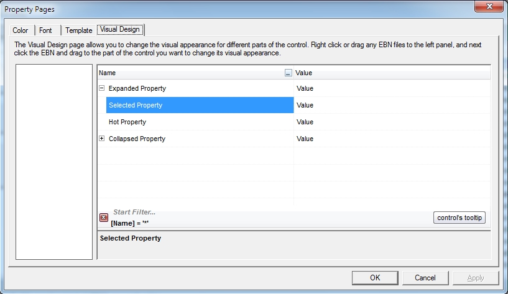Open the Font tab
Image resolution: width=508 pixels, height=294 pixels.
(46, 30)
